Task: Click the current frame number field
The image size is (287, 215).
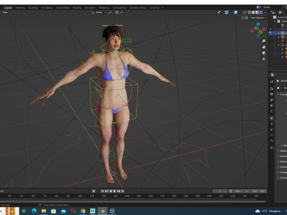Action: 220,191
